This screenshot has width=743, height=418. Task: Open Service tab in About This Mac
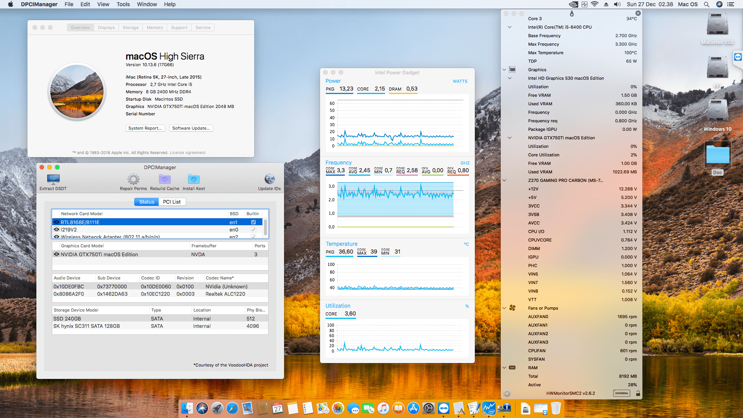[x=203, y=27]
